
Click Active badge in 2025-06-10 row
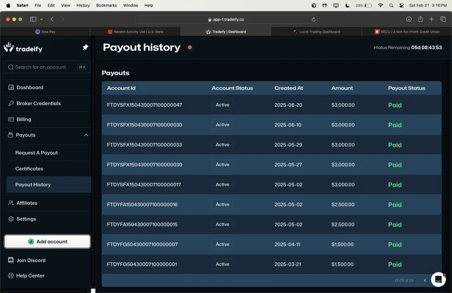pos(222,125)
